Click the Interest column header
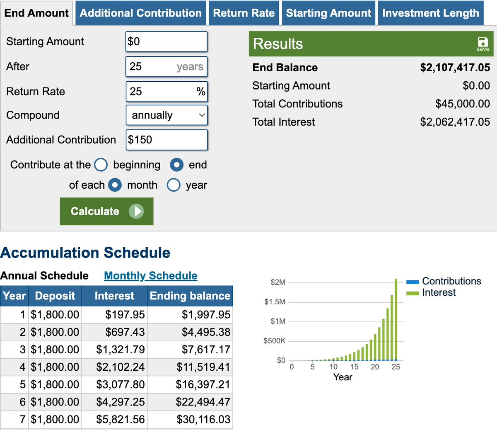 point(114,296)
